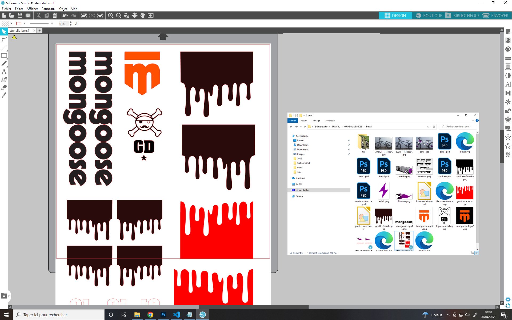
Task: Open a file with the folder icon
Action: coord(12,15)
